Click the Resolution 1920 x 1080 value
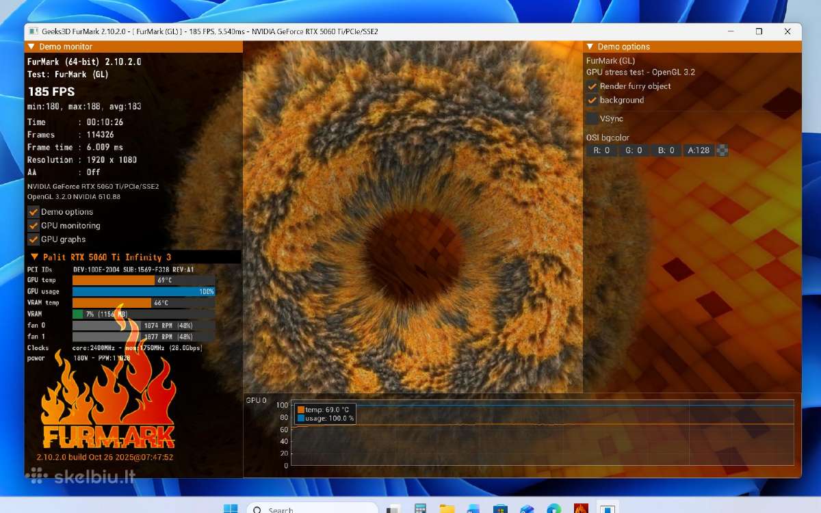 (x=112, y=159)
